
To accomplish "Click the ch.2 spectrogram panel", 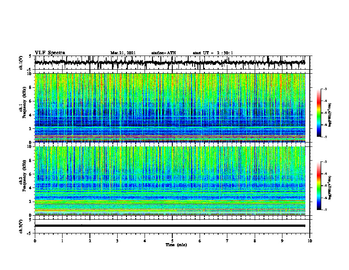I will click(170, 181).
